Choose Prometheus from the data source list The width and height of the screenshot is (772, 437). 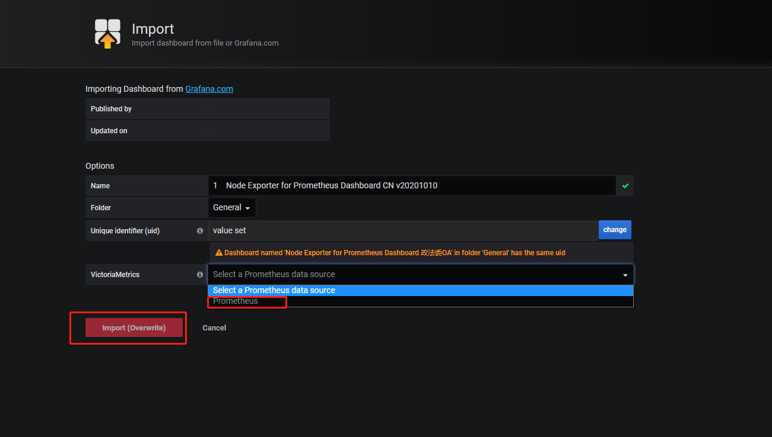click(x=420, y=301)
